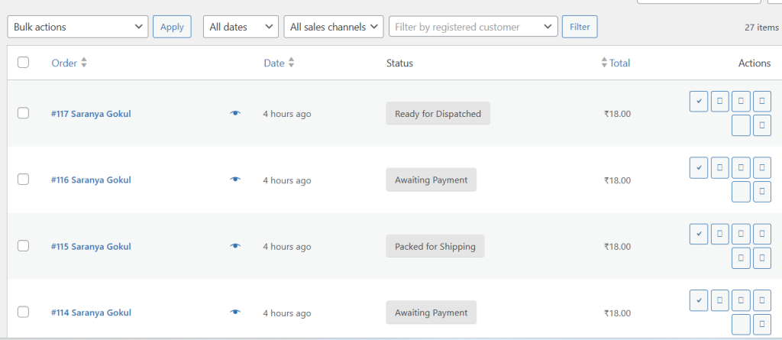Open preview eye icon for order #115
782x340 pixels.
235,246
